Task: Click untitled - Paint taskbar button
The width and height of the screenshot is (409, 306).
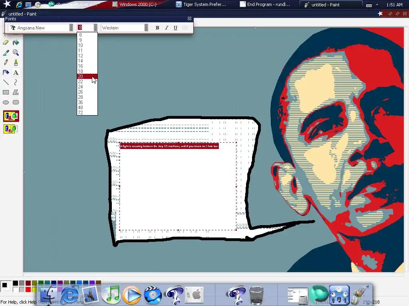Action: pyautogui.click(x=331, y=4)
